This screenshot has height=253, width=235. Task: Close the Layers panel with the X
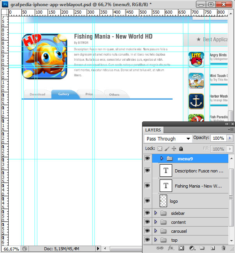[x=233, y=124]
